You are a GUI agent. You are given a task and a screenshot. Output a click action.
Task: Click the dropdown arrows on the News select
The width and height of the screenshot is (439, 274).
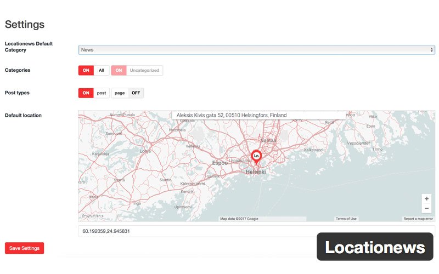(x=432, y=50)
